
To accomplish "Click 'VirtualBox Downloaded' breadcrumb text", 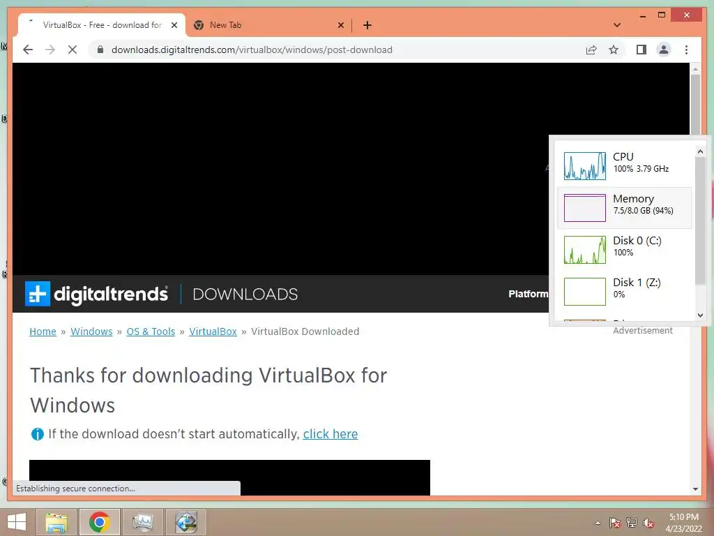I will click(305, 332).
